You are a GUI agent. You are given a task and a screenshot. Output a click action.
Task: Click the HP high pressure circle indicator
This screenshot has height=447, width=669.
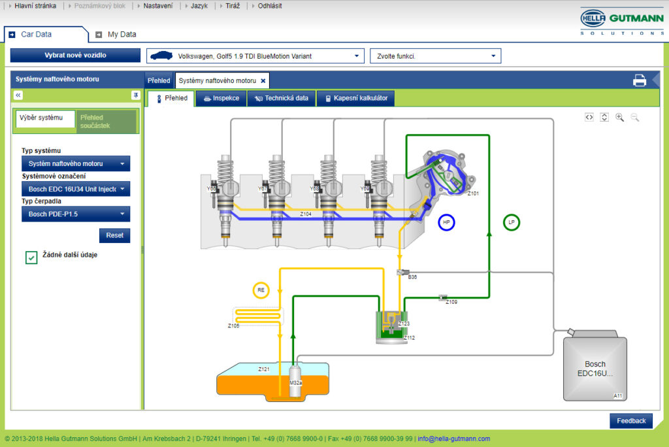click(x=447, y=223)
